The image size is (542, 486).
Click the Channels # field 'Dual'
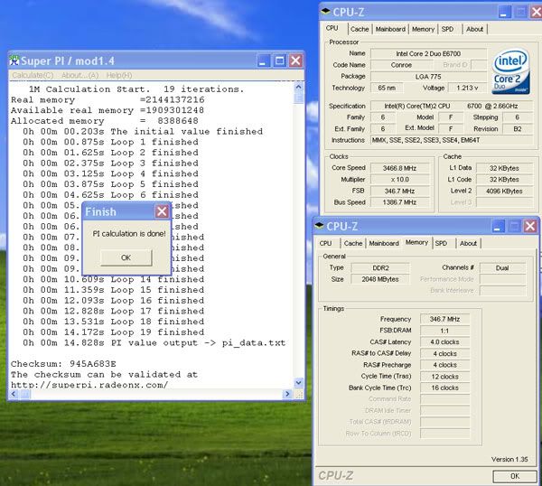[502, 268]
